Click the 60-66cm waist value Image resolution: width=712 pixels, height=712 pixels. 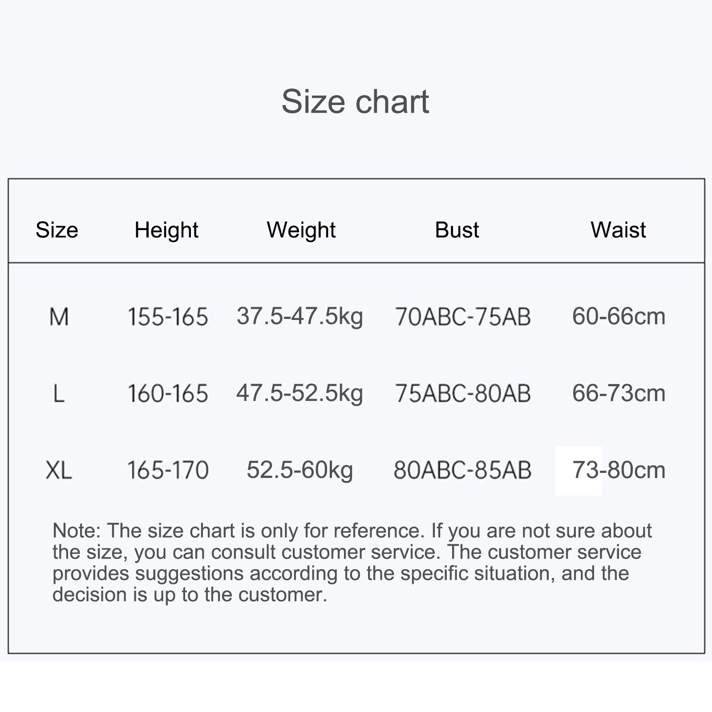[x=619, y=317]
